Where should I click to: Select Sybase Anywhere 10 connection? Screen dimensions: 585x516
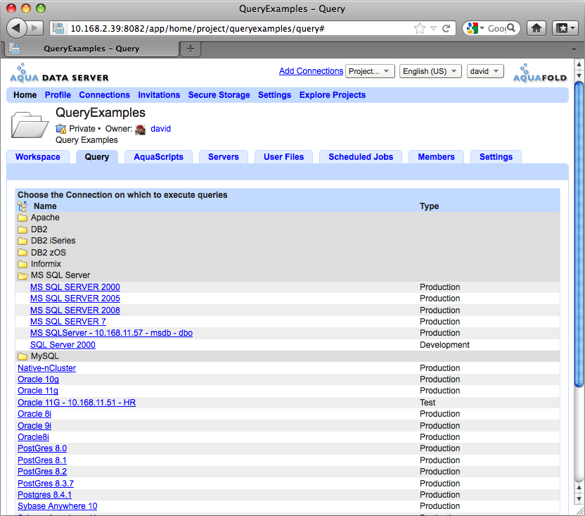click(58, 506)
